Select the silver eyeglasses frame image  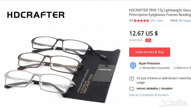pyautogui.click(x=40, y=82)
